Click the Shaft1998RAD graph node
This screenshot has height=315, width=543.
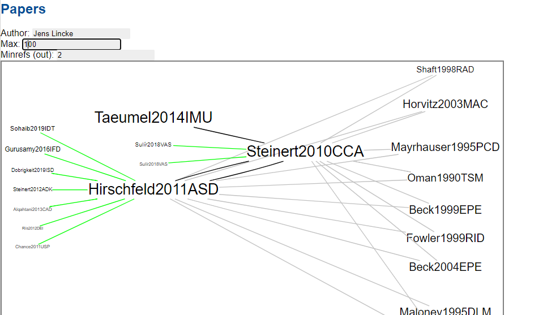[445, 70]
